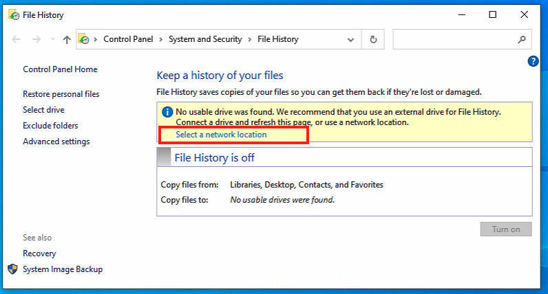548x294 pixels.
Task: Open Select drive in sidebar
Action: point(43,110)
